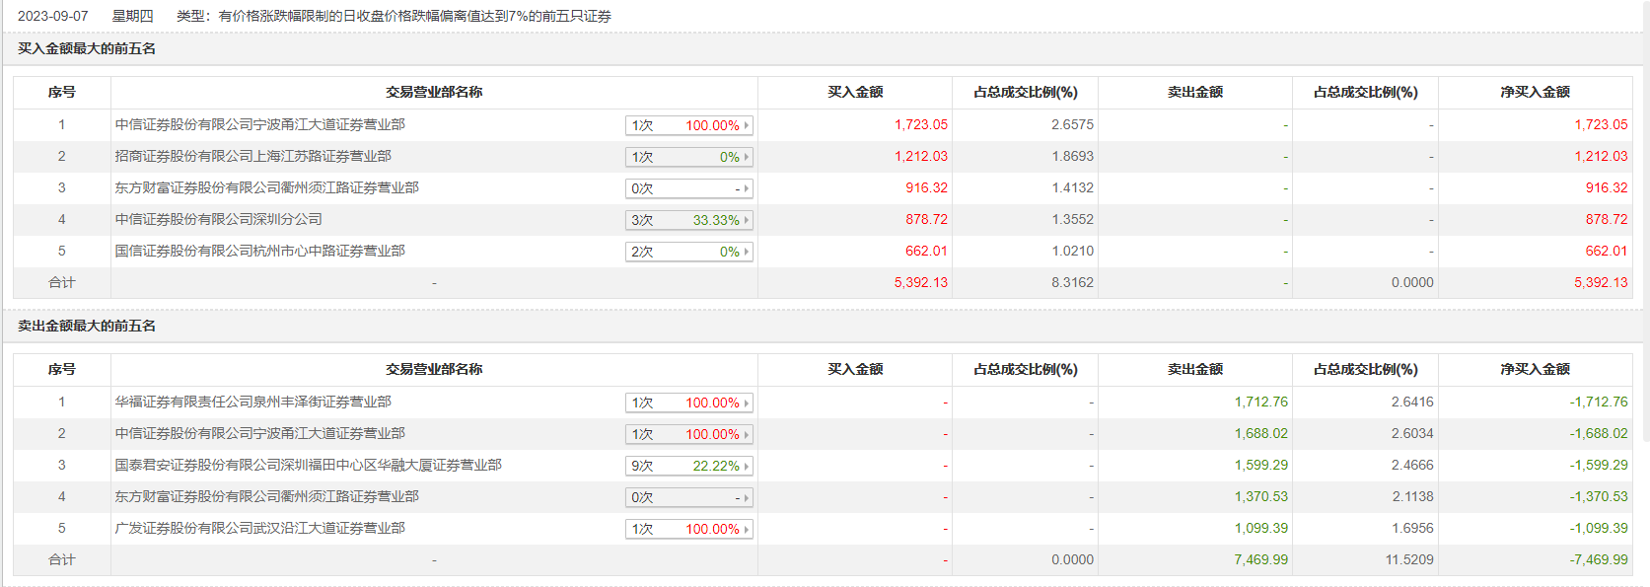Image resolution: width=1650 pixels, height=587 pixels.
Task: Expand 0次 dropdown in buy table row 3
Action: pos(688,188)
